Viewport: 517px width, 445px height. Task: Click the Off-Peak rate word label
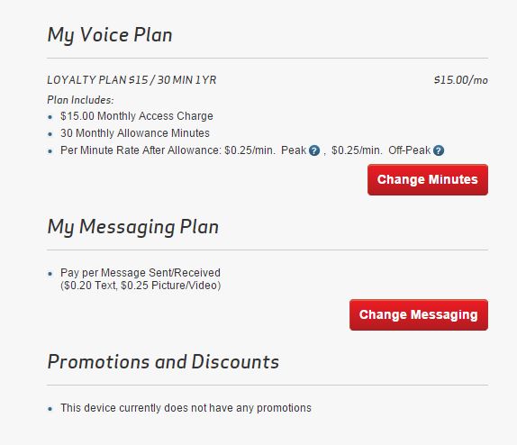409,150
